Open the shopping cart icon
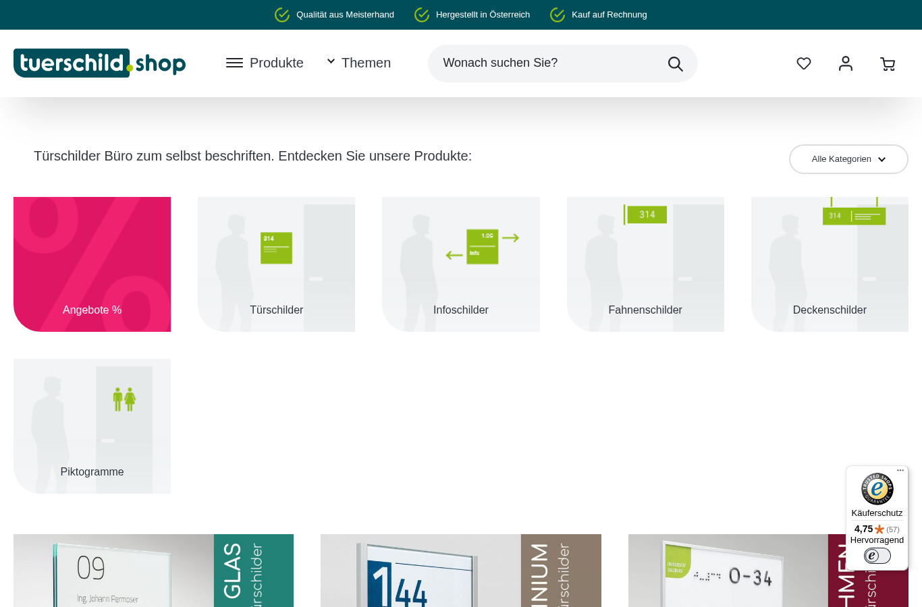Screen dimensions: 922x607 point(888,64)
